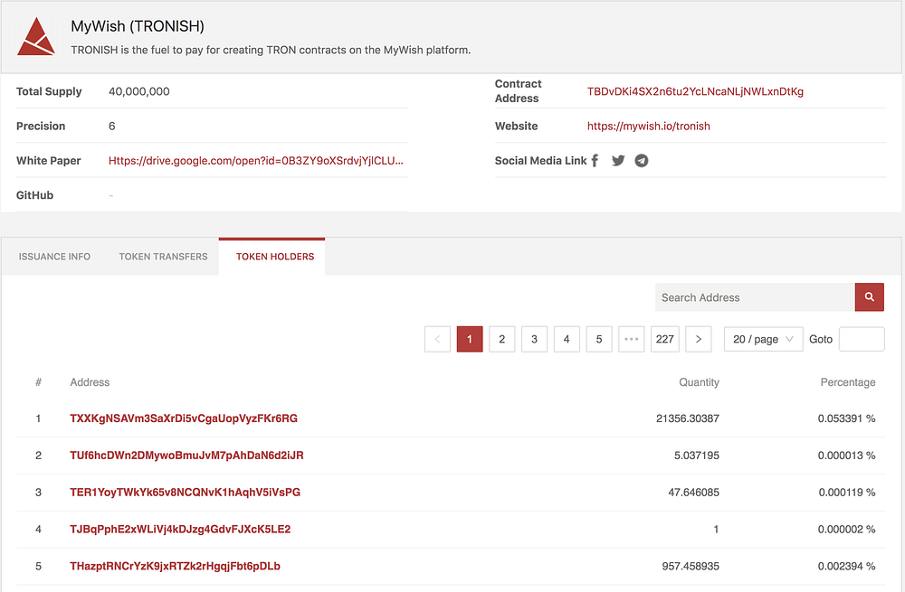Select the total supply value 40,000,000
Viewport: 905px width, 592px height.
click(139, 91)
